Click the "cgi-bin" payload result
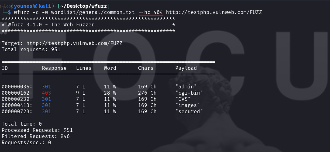 pyautogui.click(x=189, y=93)
